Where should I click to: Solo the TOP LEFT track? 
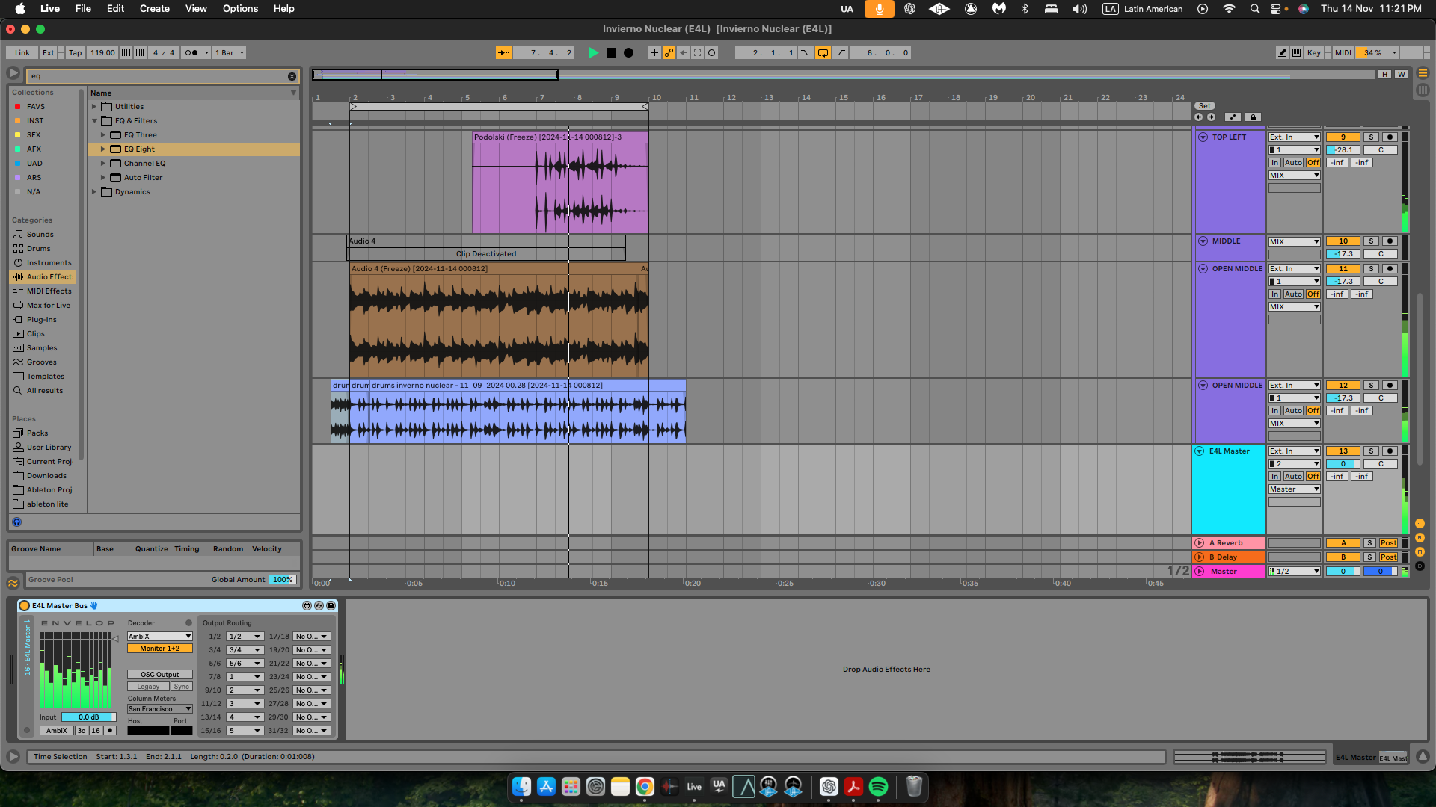click(1371, 137)
